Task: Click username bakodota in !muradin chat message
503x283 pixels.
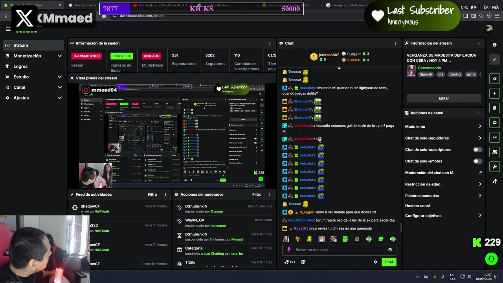Action: (x=307, y=88)
